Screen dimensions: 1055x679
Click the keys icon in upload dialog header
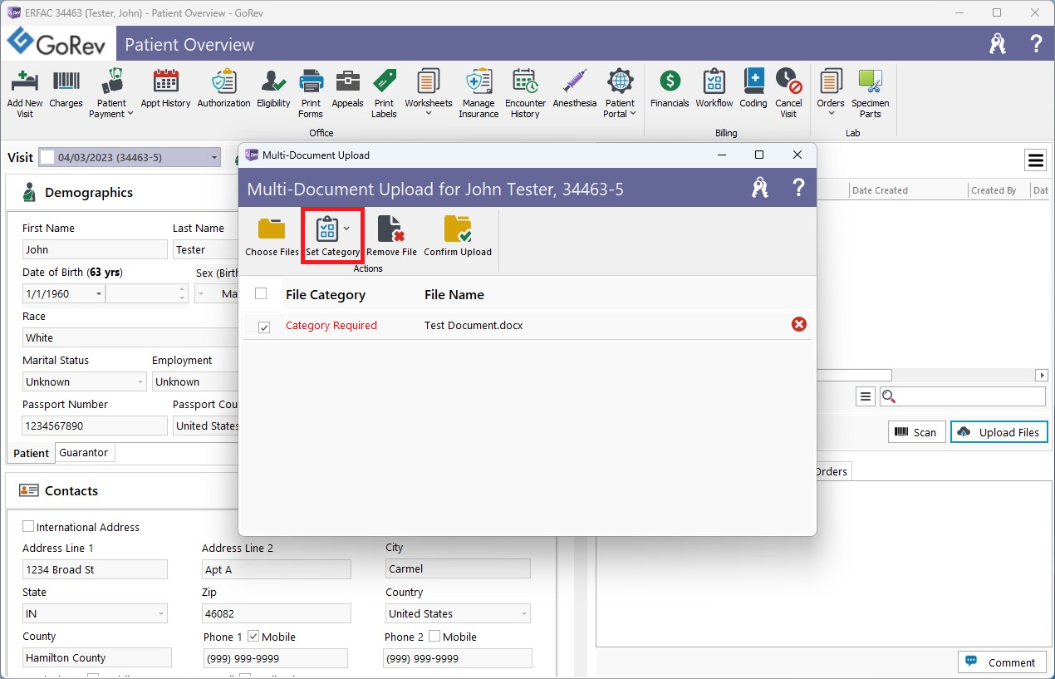click(x=760, y=188)
